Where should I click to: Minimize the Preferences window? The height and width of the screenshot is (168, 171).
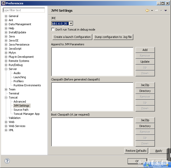click(159, 3)
